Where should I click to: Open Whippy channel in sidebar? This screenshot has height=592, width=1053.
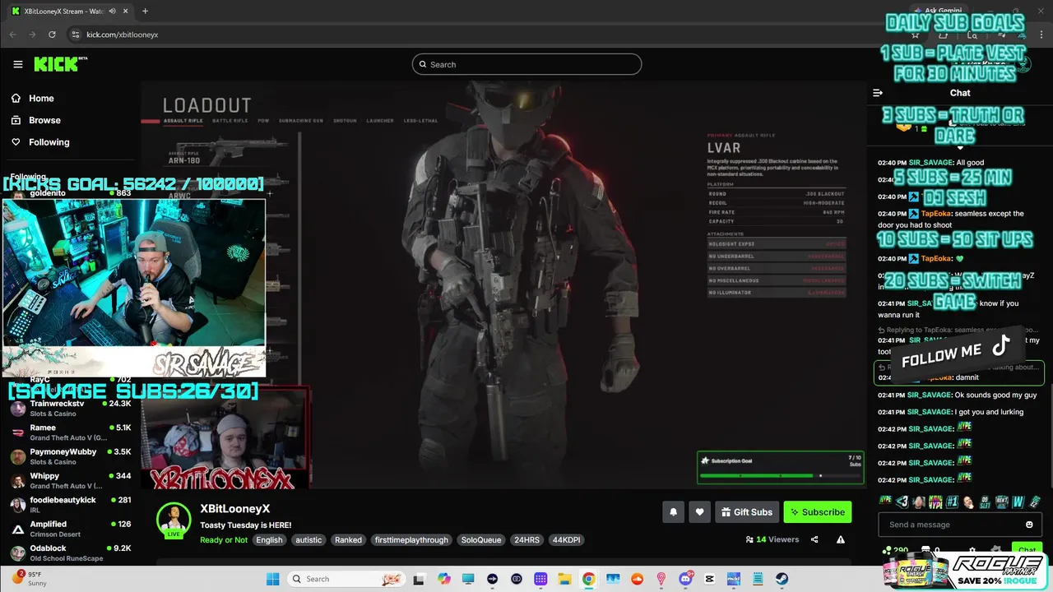point(70,480)
